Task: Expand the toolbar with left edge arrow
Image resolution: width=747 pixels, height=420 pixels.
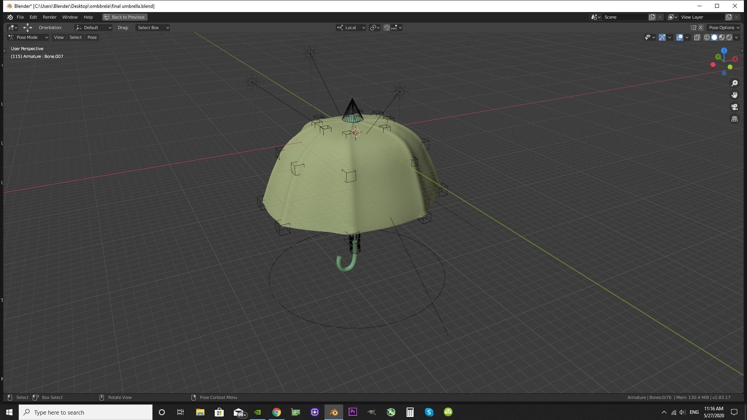Action: pos(4,51)
